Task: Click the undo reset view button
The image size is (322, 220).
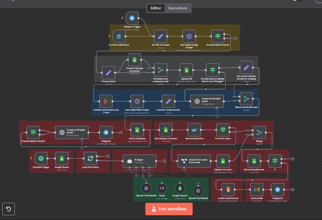Action: (x=8, y=209)
